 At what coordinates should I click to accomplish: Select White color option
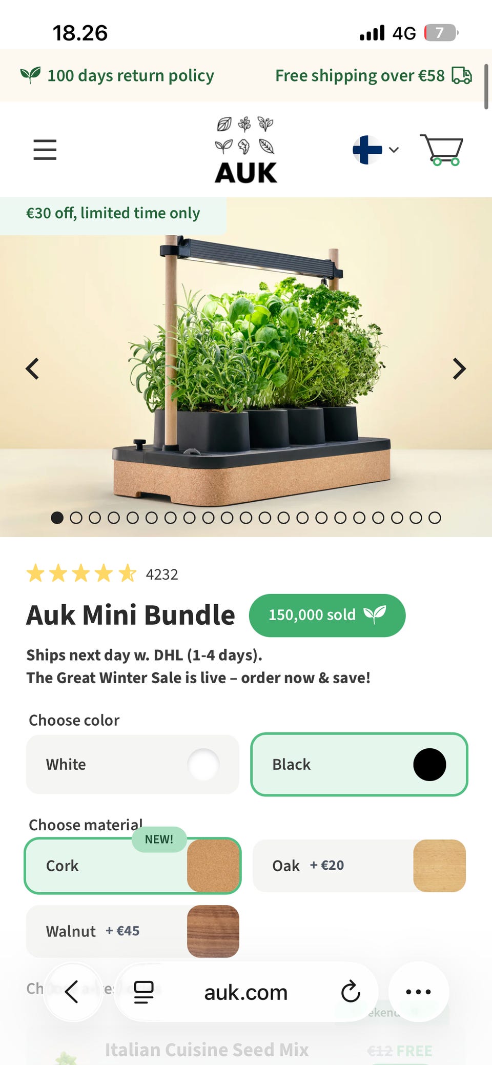click(x=133, y=764)
